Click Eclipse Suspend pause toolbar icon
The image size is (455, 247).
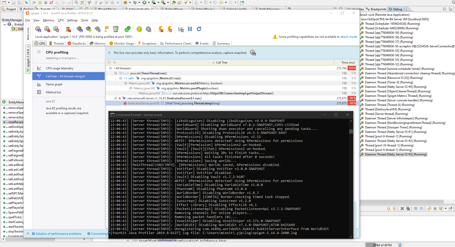pos(40,3)
